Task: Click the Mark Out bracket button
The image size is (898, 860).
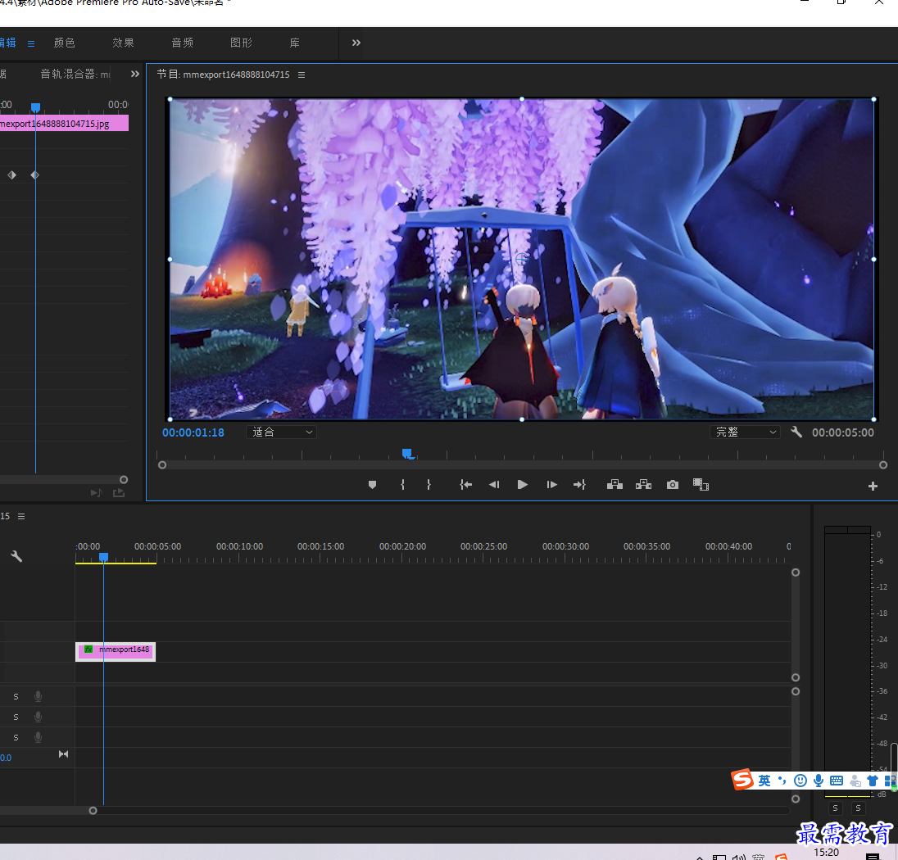Action: (x=429, y=485)
